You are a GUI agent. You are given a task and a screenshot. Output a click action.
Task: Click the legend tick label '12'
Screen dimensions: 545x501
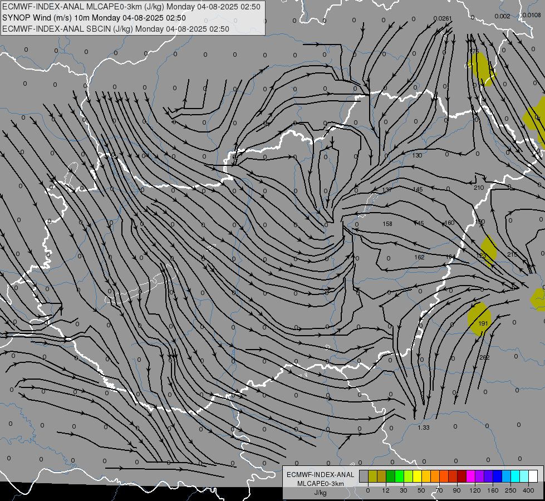(x=386, y=490)
